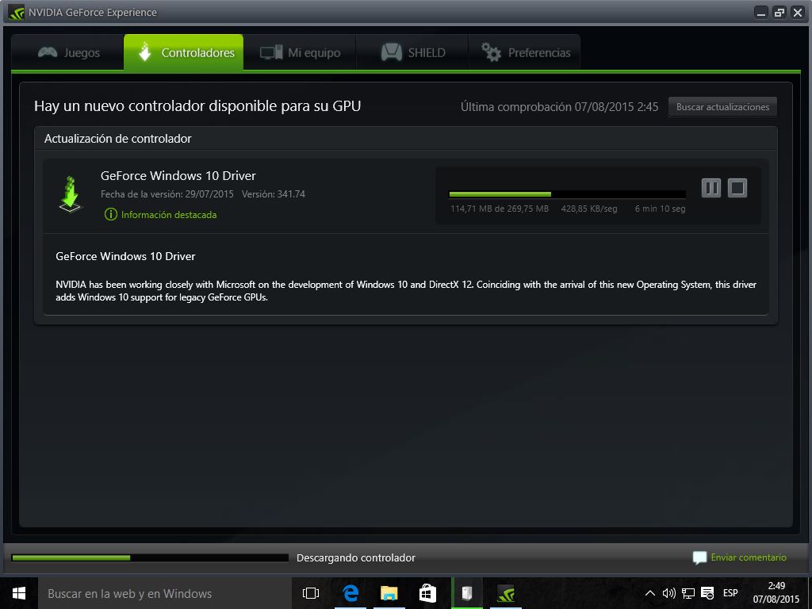
Task: Click 'GeForce Windows 10 Driver' title near version info
Action: click(x=178, y=175)
